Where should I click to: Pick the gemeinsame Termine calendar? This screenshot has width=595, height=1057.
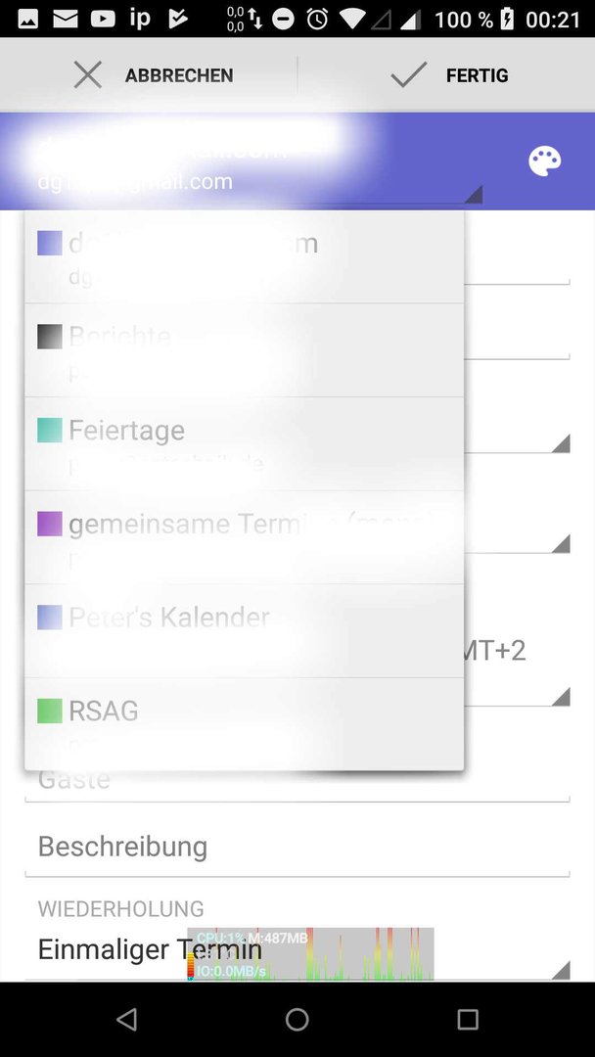(244, 537)
